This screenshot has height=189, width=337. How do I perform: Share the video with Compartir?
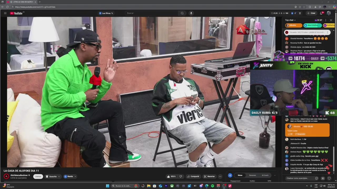pyautogui.click(x=193, y=176)
